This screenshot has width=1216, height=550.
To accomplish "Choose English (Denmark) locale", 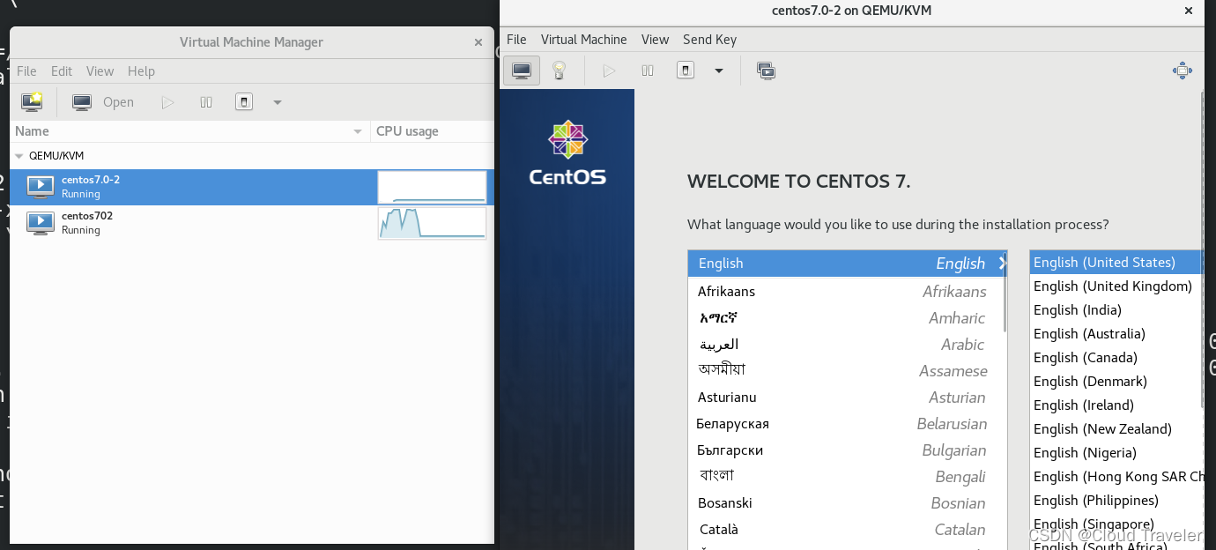I will point(1116,382).
